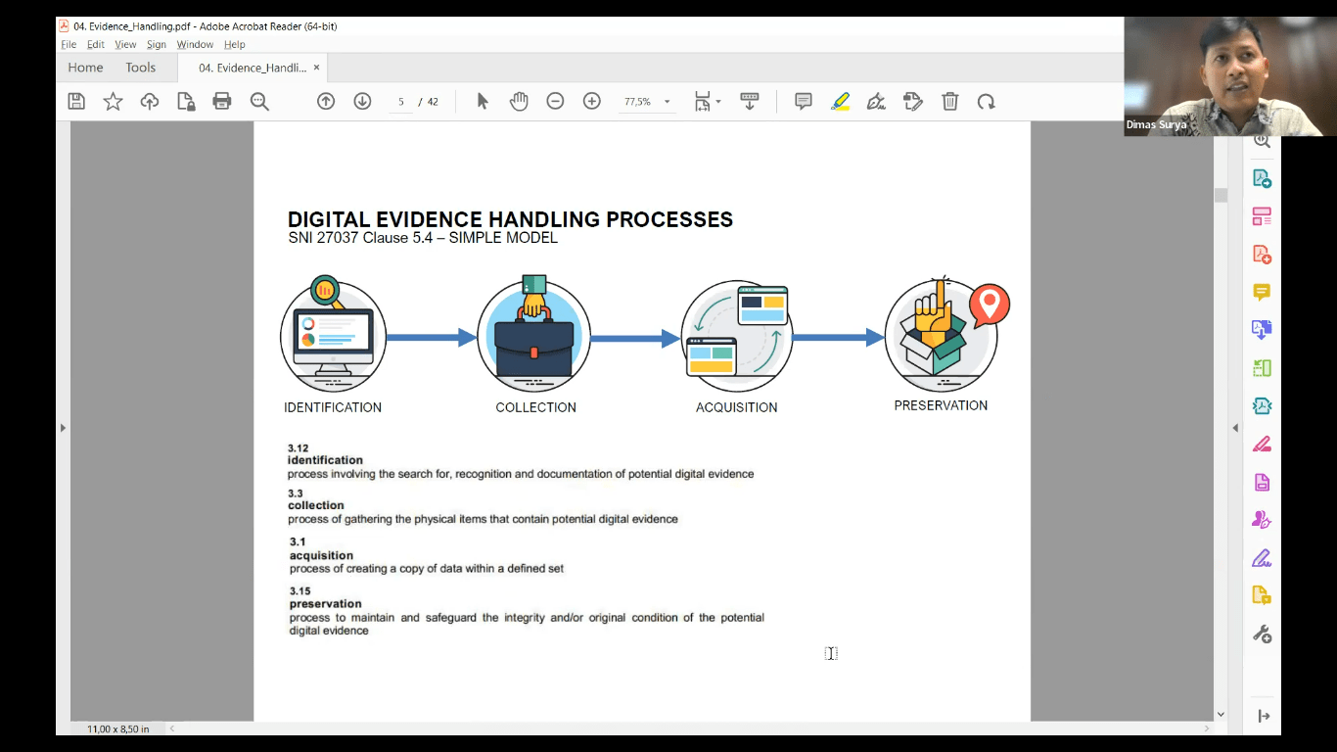The image size is (1337, 752).
Task: Click the page number input field
Action: [401, 101]
